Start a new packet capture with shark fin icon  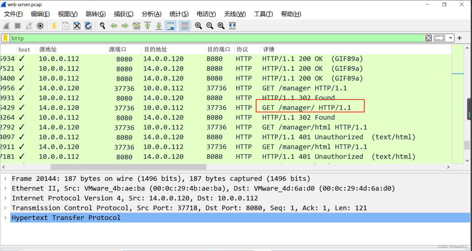(x=7, y=26)
